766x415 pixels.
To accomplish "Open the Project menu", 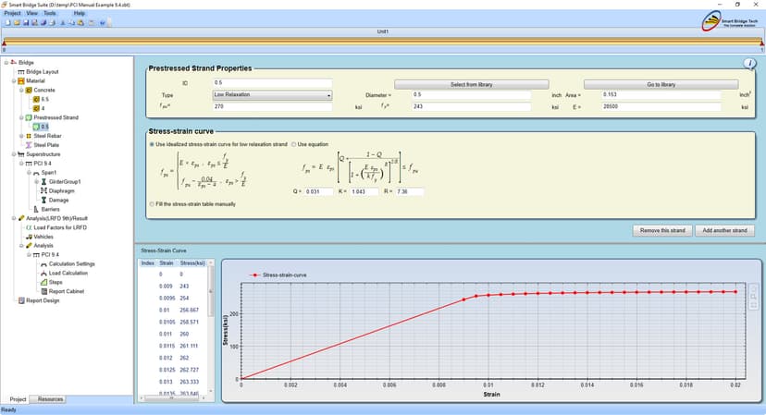I will [x=13, y=13].
